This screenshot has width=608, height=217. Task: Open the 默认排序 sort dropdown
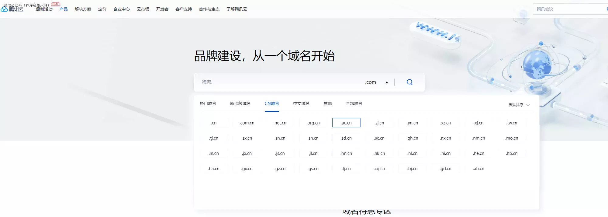coord(519,105)
